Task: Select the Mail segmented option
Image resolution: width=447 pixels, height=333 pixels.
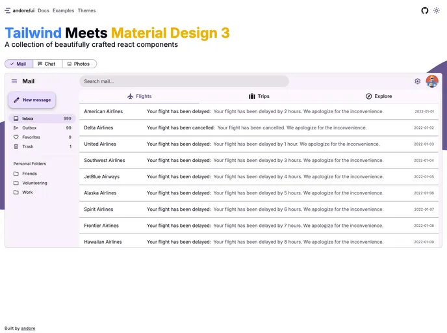Action: click(19, 64)
